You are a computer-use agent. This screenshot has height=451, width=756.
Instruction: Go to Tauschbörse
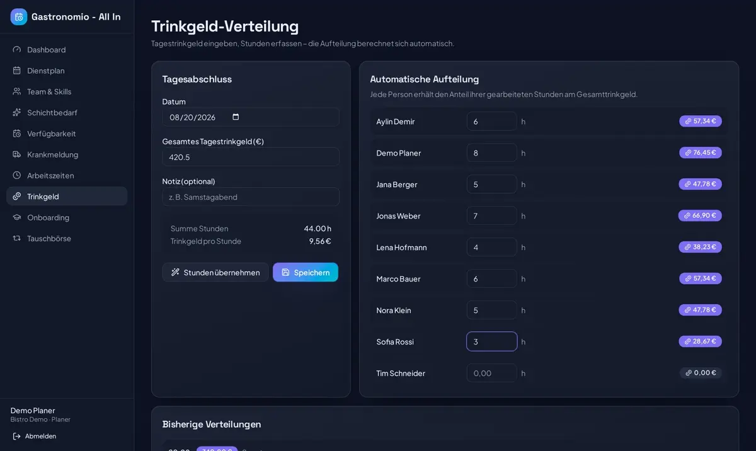click(x=67, y=238)
